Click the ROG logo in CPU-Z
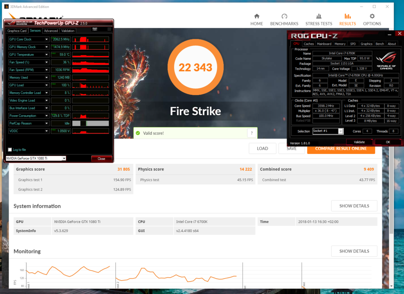 (x=386, y=60)
